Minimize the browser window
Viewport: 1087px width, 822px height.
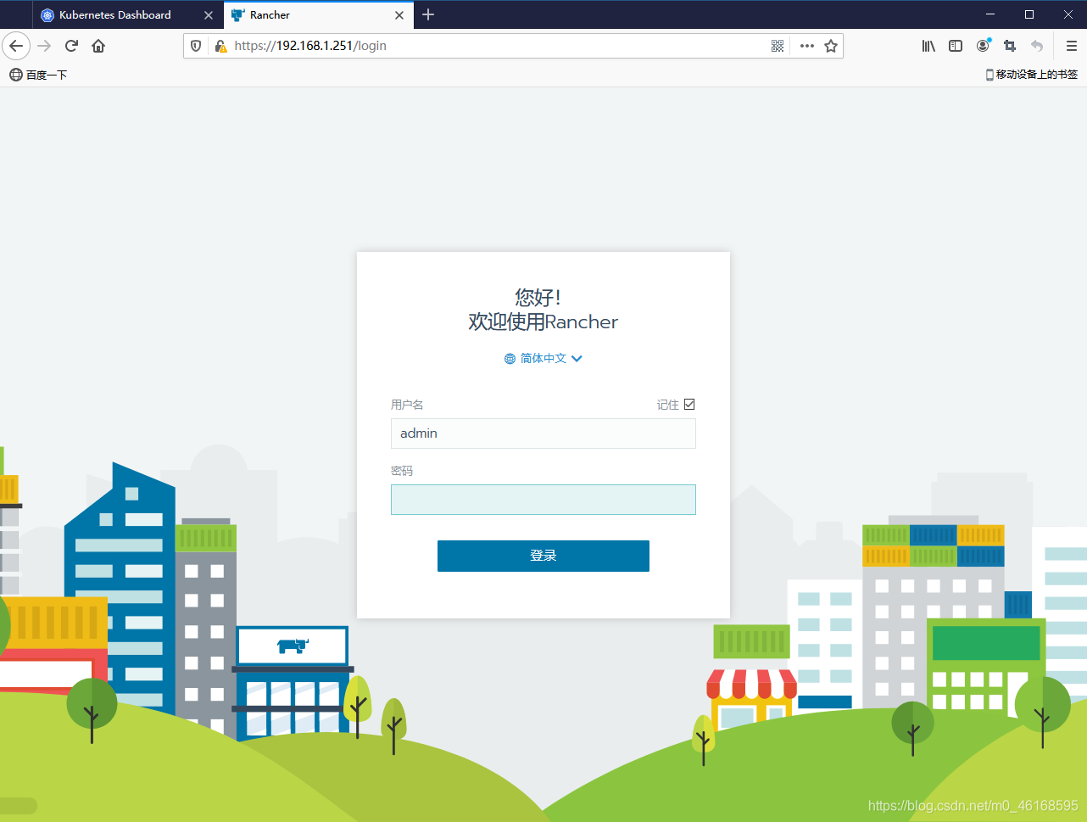point(990,14)
